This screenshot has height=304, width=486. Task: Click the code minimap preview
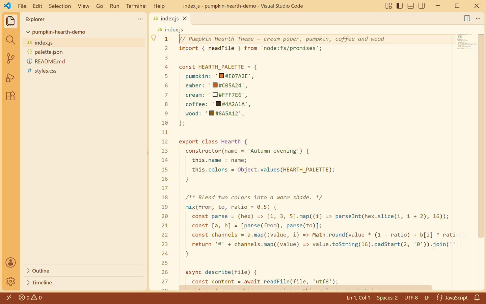pos(467,42)
